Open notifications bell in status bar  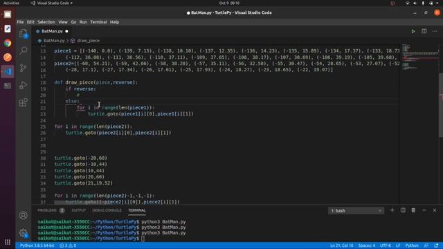click(x=437, y=246)
